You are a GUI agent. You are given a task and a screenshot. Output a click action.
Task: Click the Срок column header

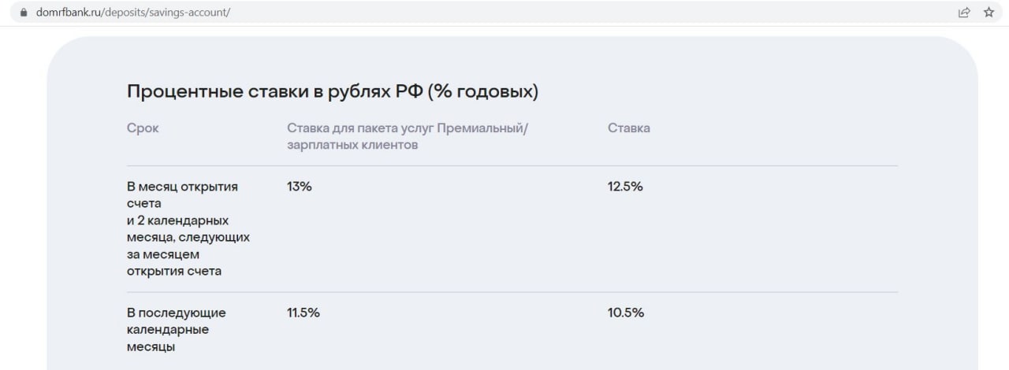pos(143,128)
